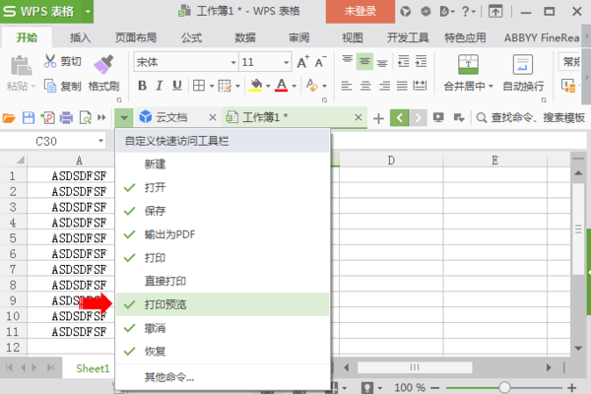Switch to 视图 ribbon tab
Image resolution: width=591 pixels, height=394 pixels.
[353, 37]
